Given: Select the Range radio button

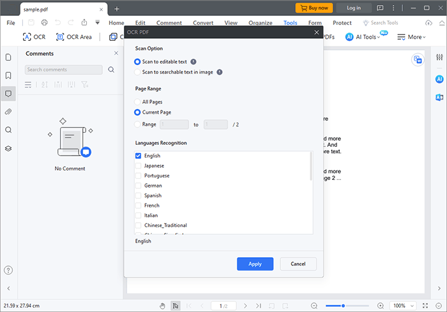Looking at the screenshot, I should [x=137, y=124].
